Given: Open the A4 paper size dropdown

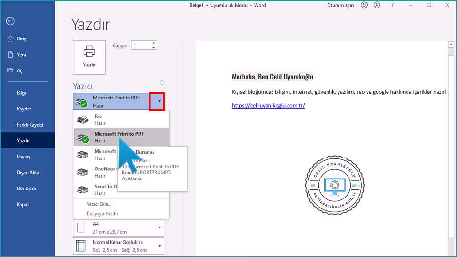Looking at the screenshot, I should (x=119, y=227).
